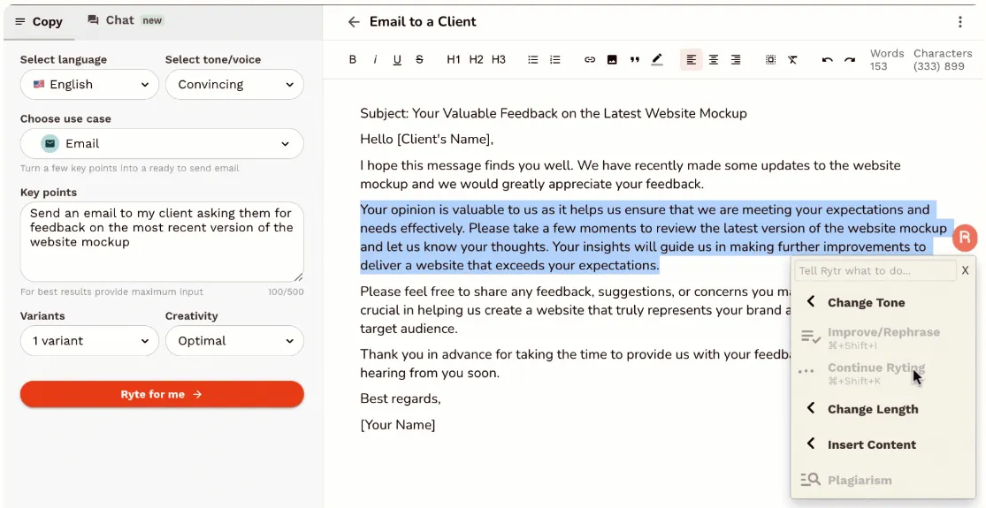Insert a bulleted list
This screenshot has width=986, height=508.
[x=532, y=60]
